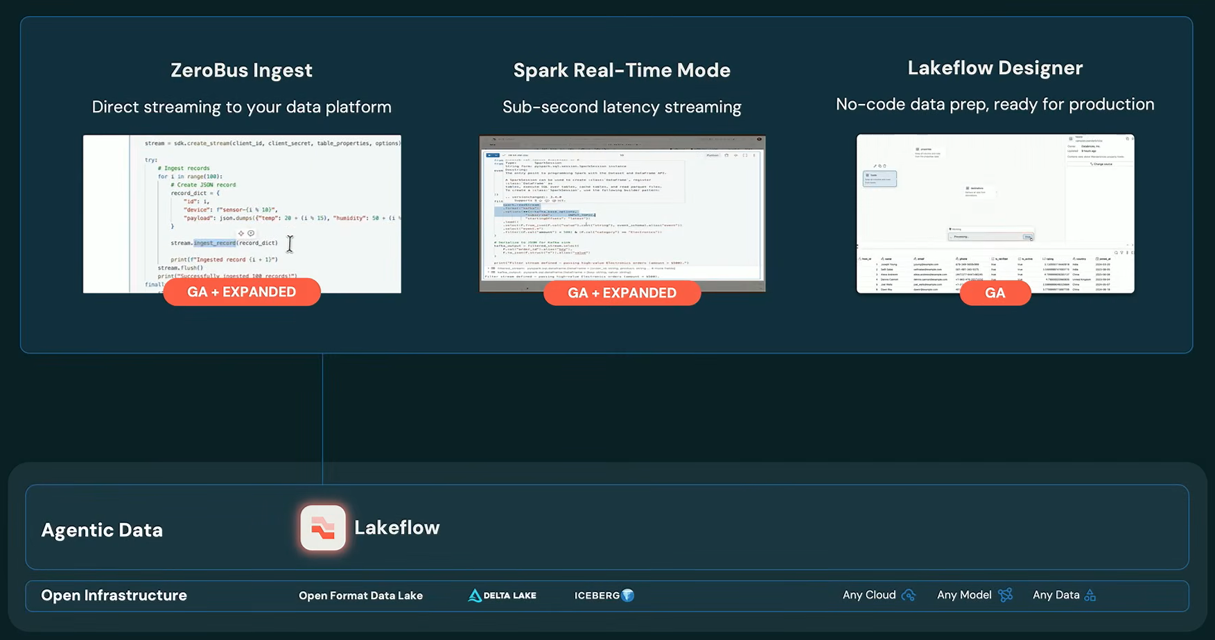
Task: Select the ZeroBus Ingest heading
Action: click(x=242, y=70)
